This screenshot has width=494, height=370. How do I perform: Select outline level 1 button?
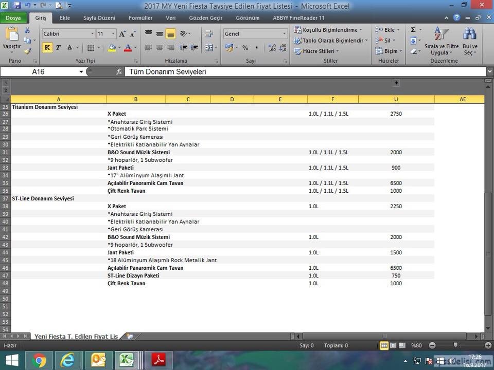click(x=6, y=83)
